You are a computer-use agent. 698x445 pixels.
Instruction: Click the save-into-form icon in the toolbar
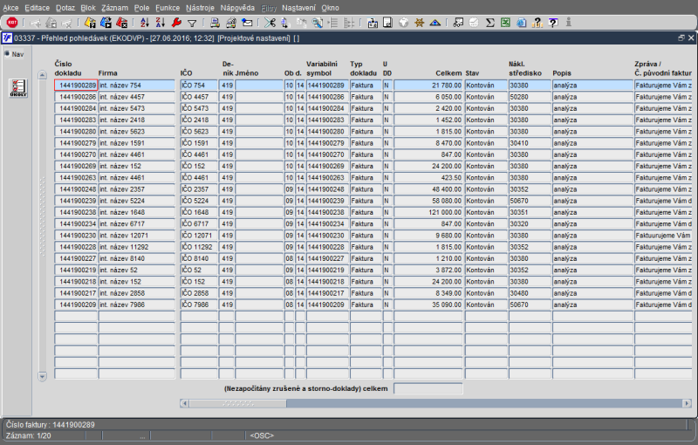[x=373, y=23]
